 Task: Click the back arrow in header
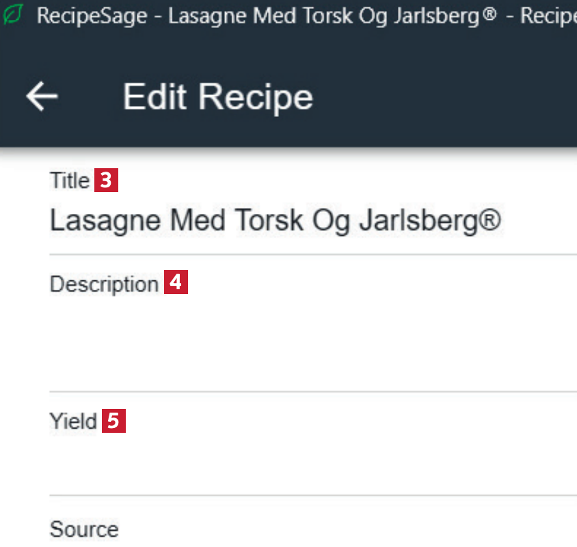42,97
